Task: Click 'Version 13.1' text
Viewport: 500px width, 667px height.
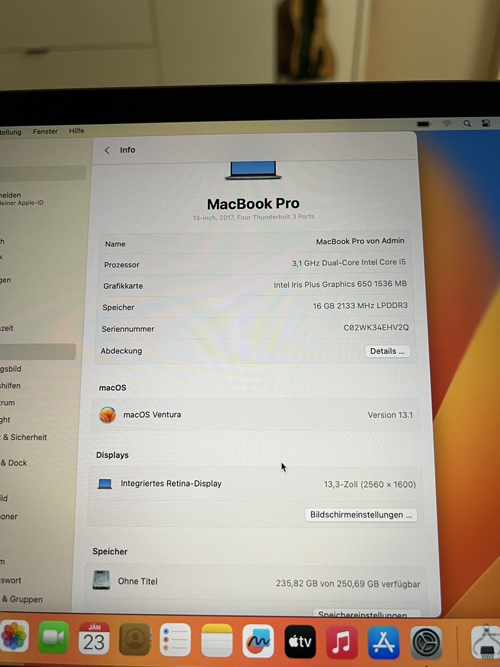Action: click(390, 415)
